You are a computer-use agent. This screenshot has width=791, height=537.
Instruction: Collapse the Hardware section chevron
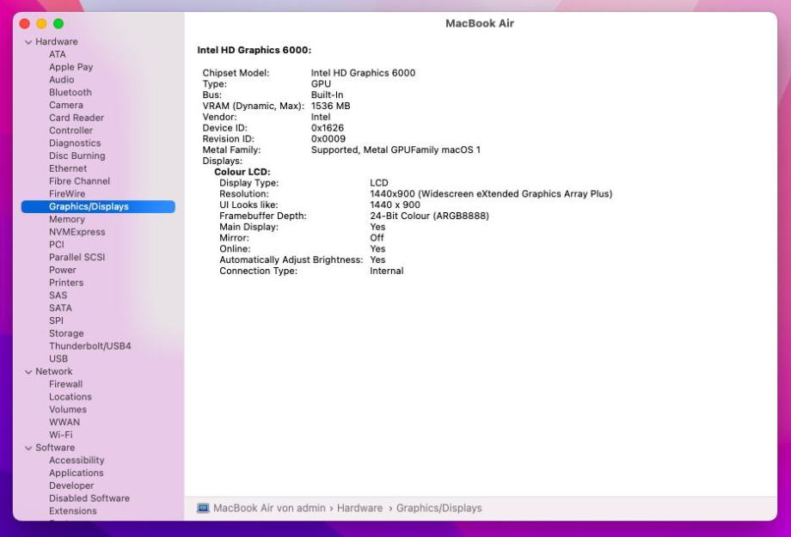click(x=28, y=42)
